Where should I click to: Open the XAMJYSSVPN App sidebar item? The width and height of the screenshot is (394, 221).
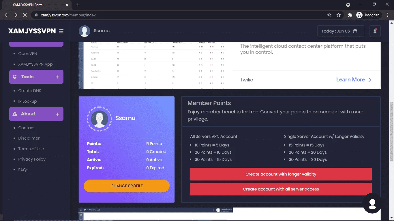[x=35, y=64]
